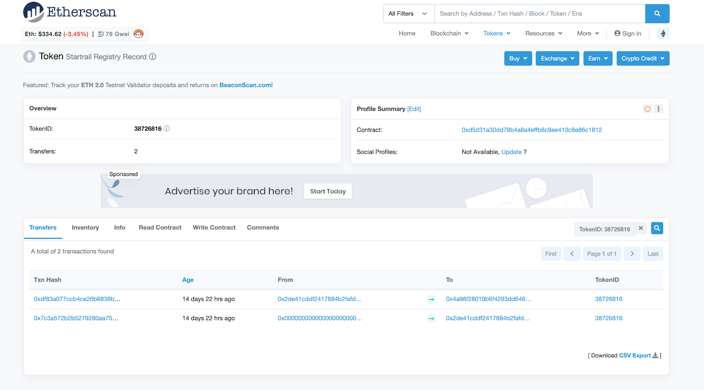Open the Ethereum network selector icon
Image resolution: width=704 pixels, height=390 pixels.
[x=663, y=33]
